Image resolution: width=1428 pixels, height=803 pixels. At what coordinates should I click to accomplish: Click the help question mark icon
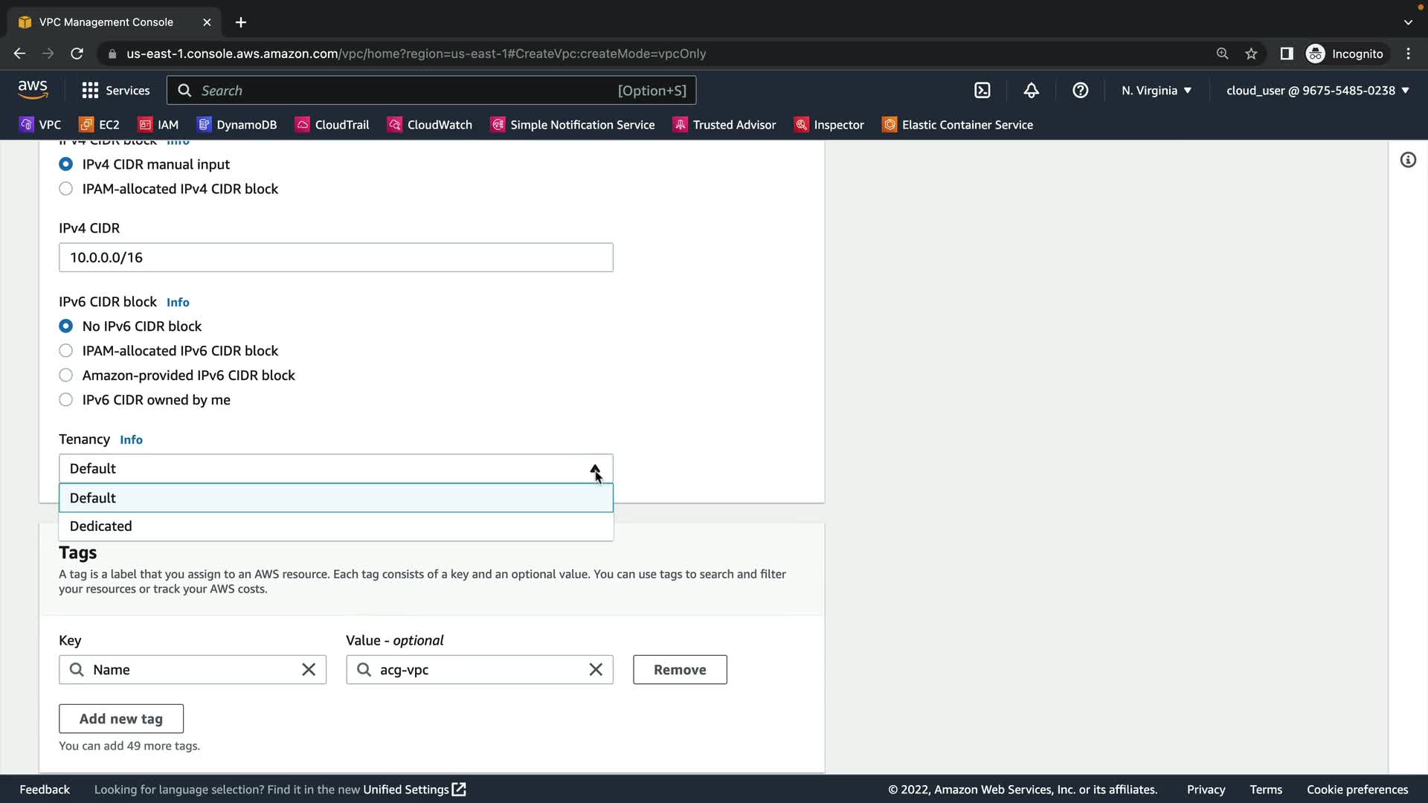coord(1080,91)
